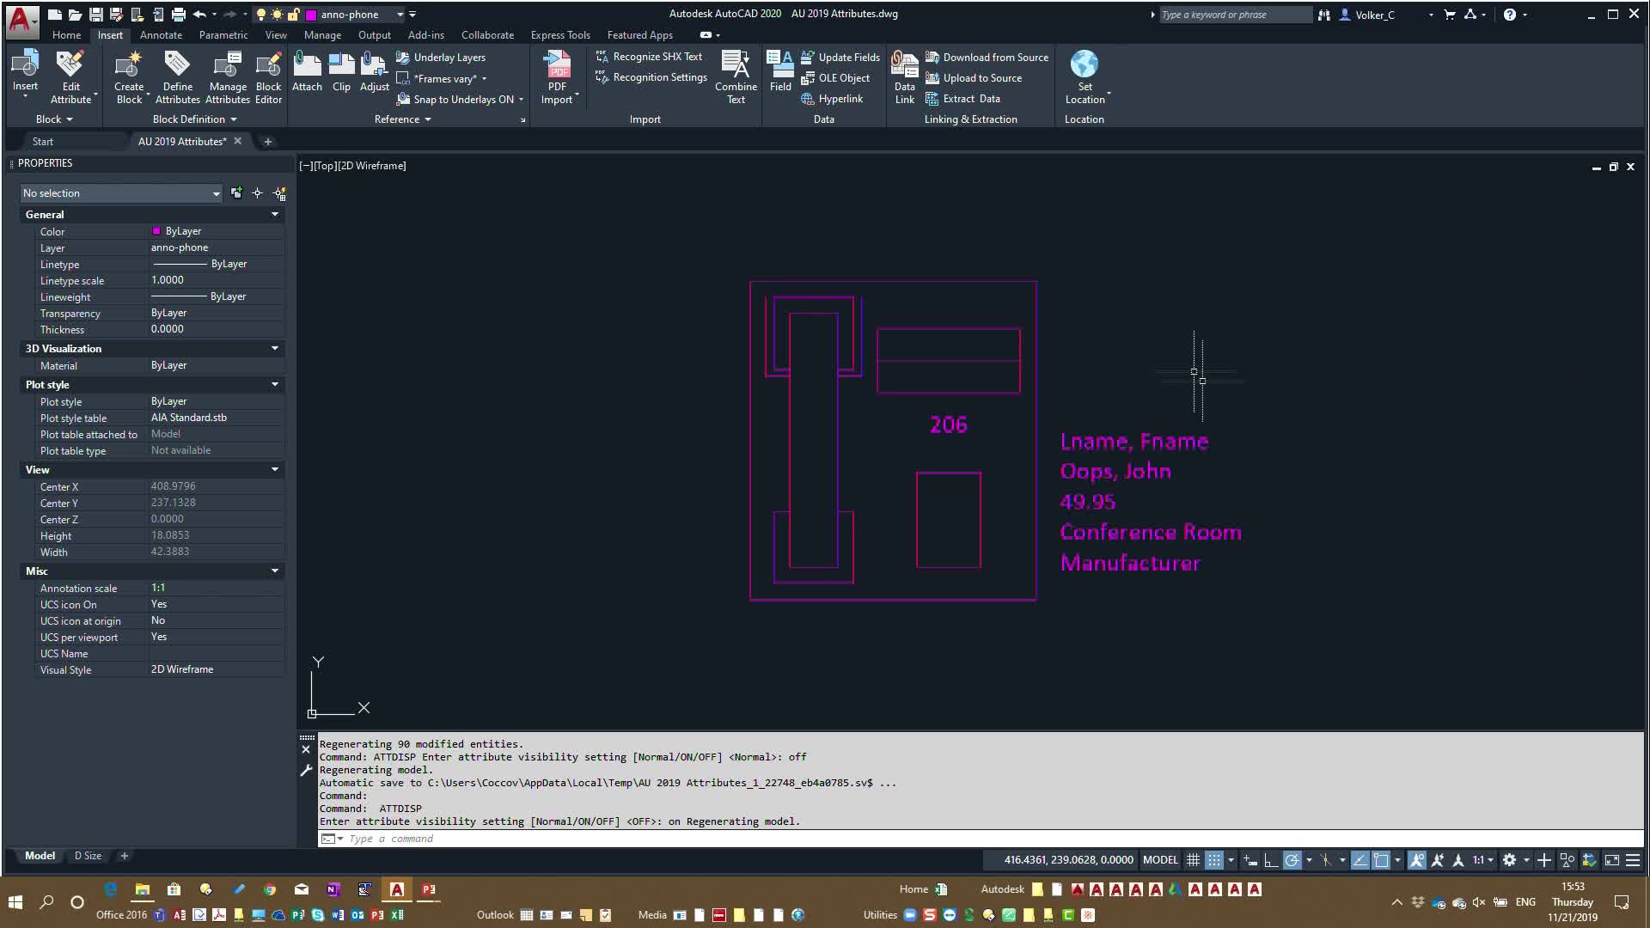Open the Express Tools ribbon tab
The height and width of the screenshot is (928, 1650).
(x=560, y=35)
